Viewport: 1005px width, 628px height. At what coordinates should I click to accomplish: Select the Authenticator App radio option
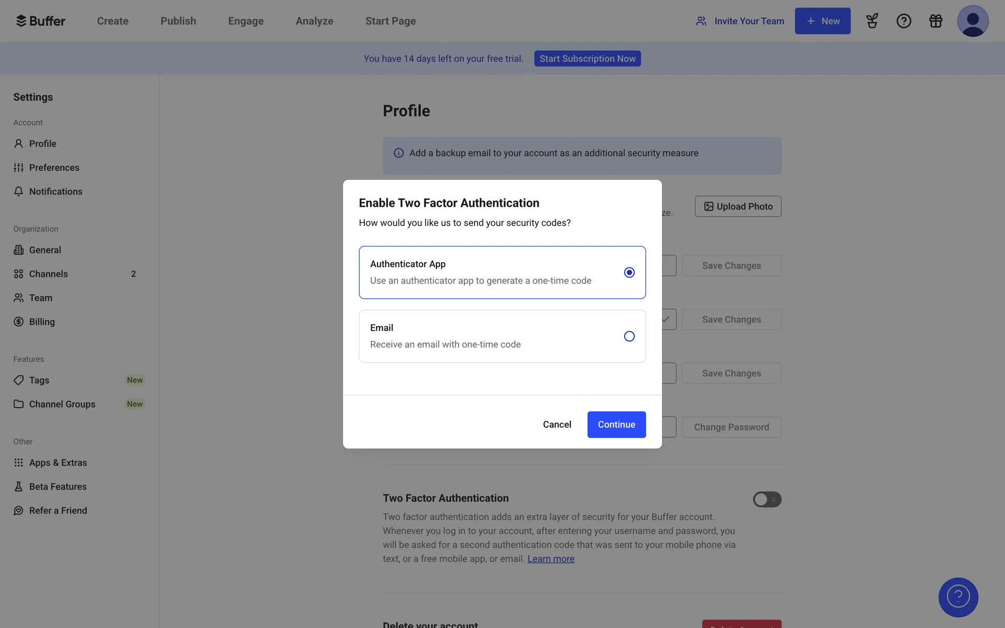pos(629,272)
